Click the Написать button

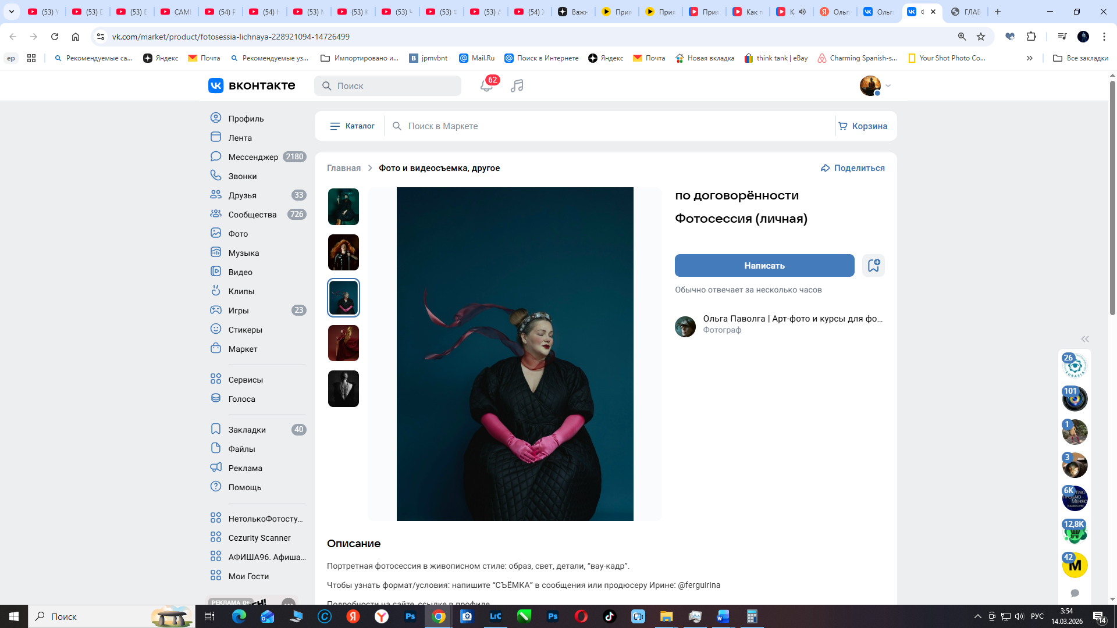(764, 266)
